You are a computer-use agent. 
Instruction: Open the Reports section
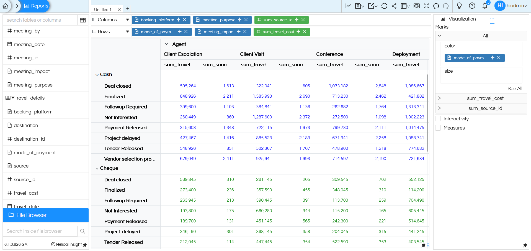click(x=35, y=6)
